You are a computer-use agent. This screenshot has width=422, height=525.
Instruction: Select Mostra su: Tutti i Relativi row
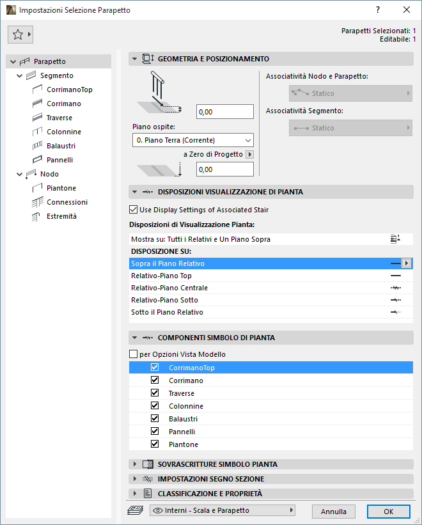270,239
